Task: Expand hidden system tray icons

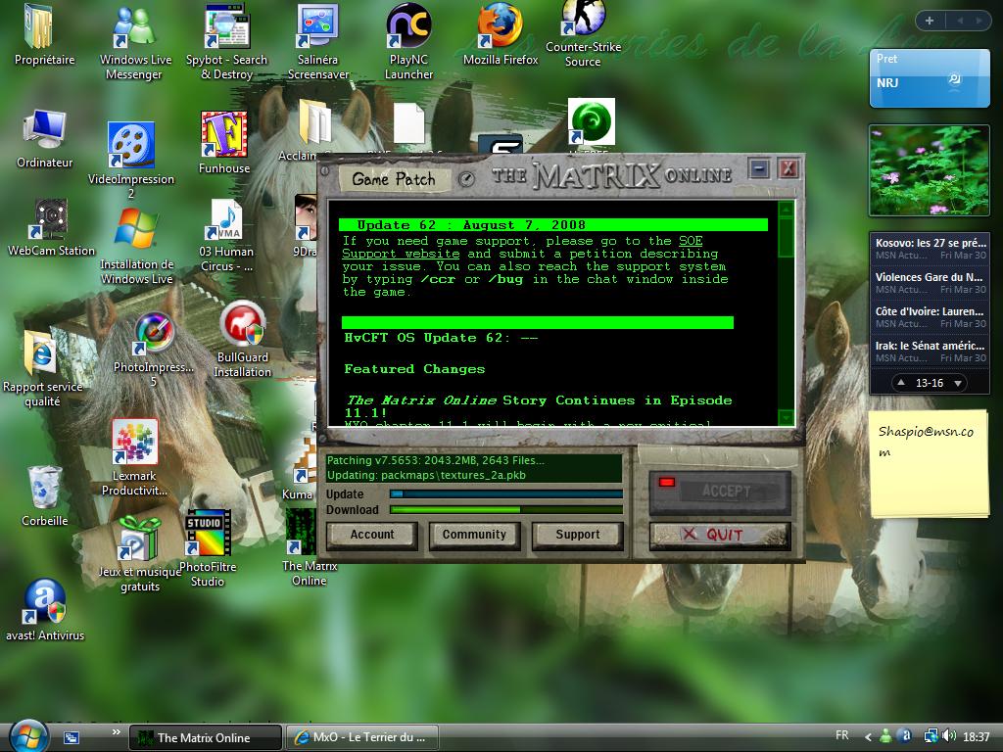Action: (868, 737)
